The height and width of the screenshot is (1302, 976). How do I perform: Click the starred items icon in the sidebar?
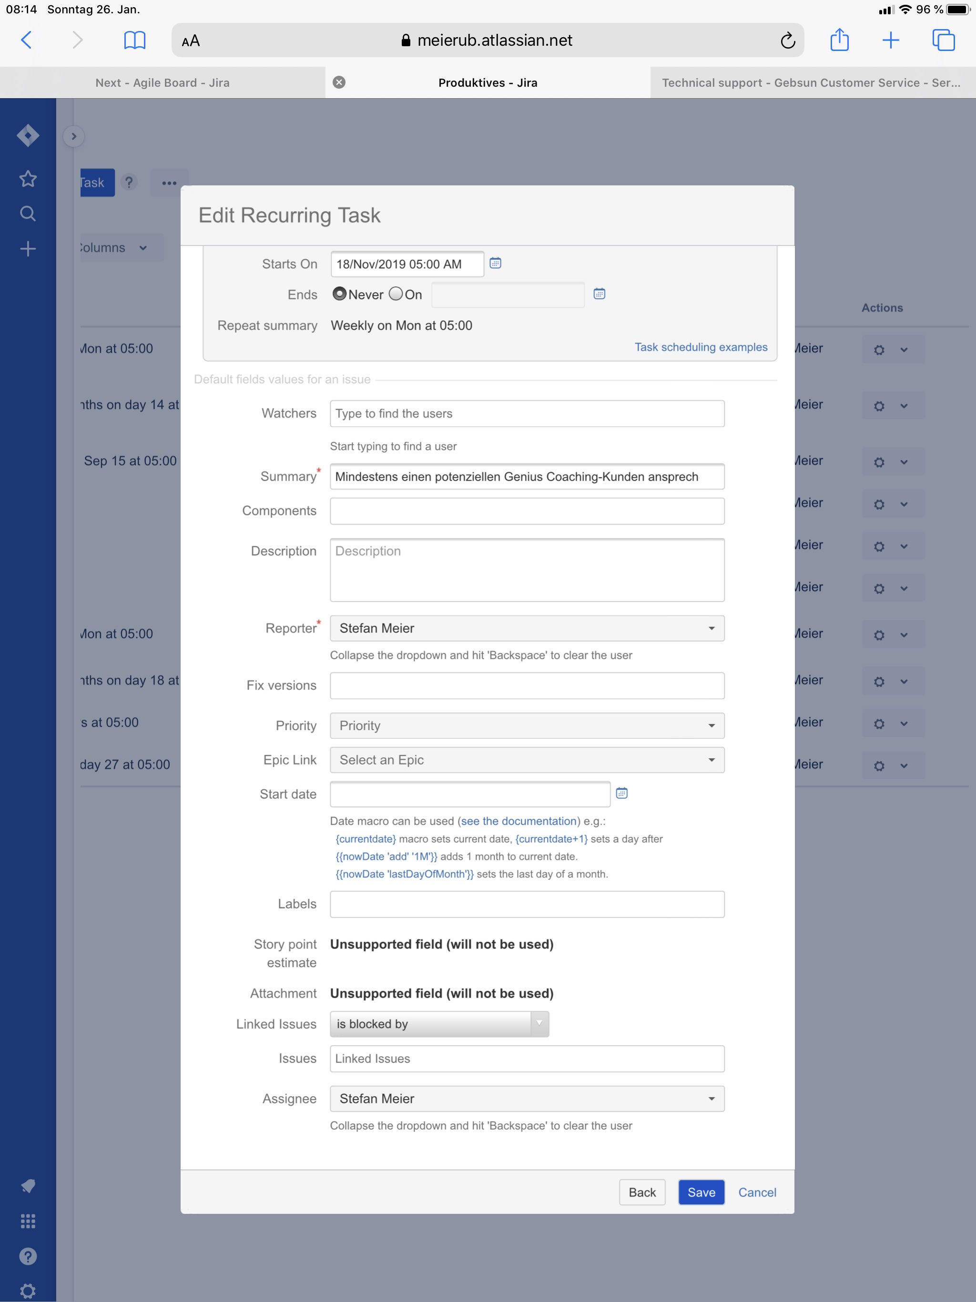pyautogui.click(x=28, y=178)
